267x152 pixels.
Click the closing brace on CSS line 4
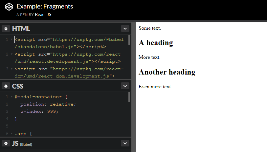click(16, 119)
